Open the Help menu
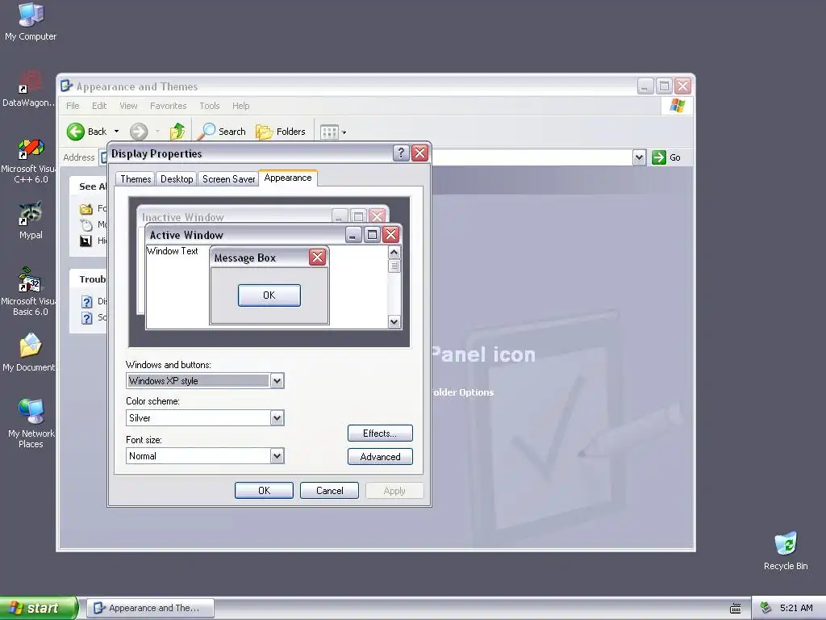The width and height of the screenshot is (826, 620). pyautogui.click(x=240, y=106)
